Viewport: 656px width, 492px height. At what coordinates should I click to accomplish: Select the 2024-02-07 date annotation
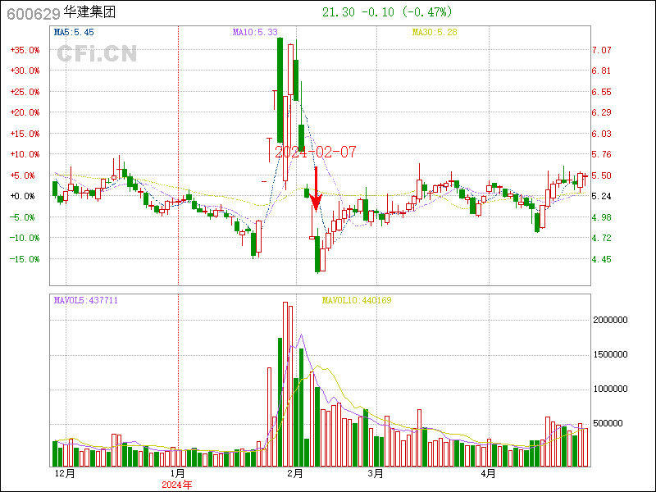pos(315,153)
